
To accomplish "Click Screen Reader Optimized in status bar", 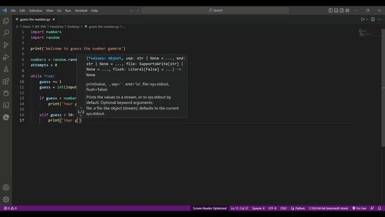I will click(x=209, y=208).
